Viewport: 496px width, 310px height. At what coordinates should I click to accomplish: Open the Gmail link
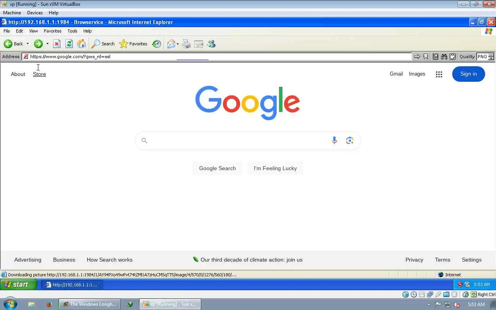point(396,74)
